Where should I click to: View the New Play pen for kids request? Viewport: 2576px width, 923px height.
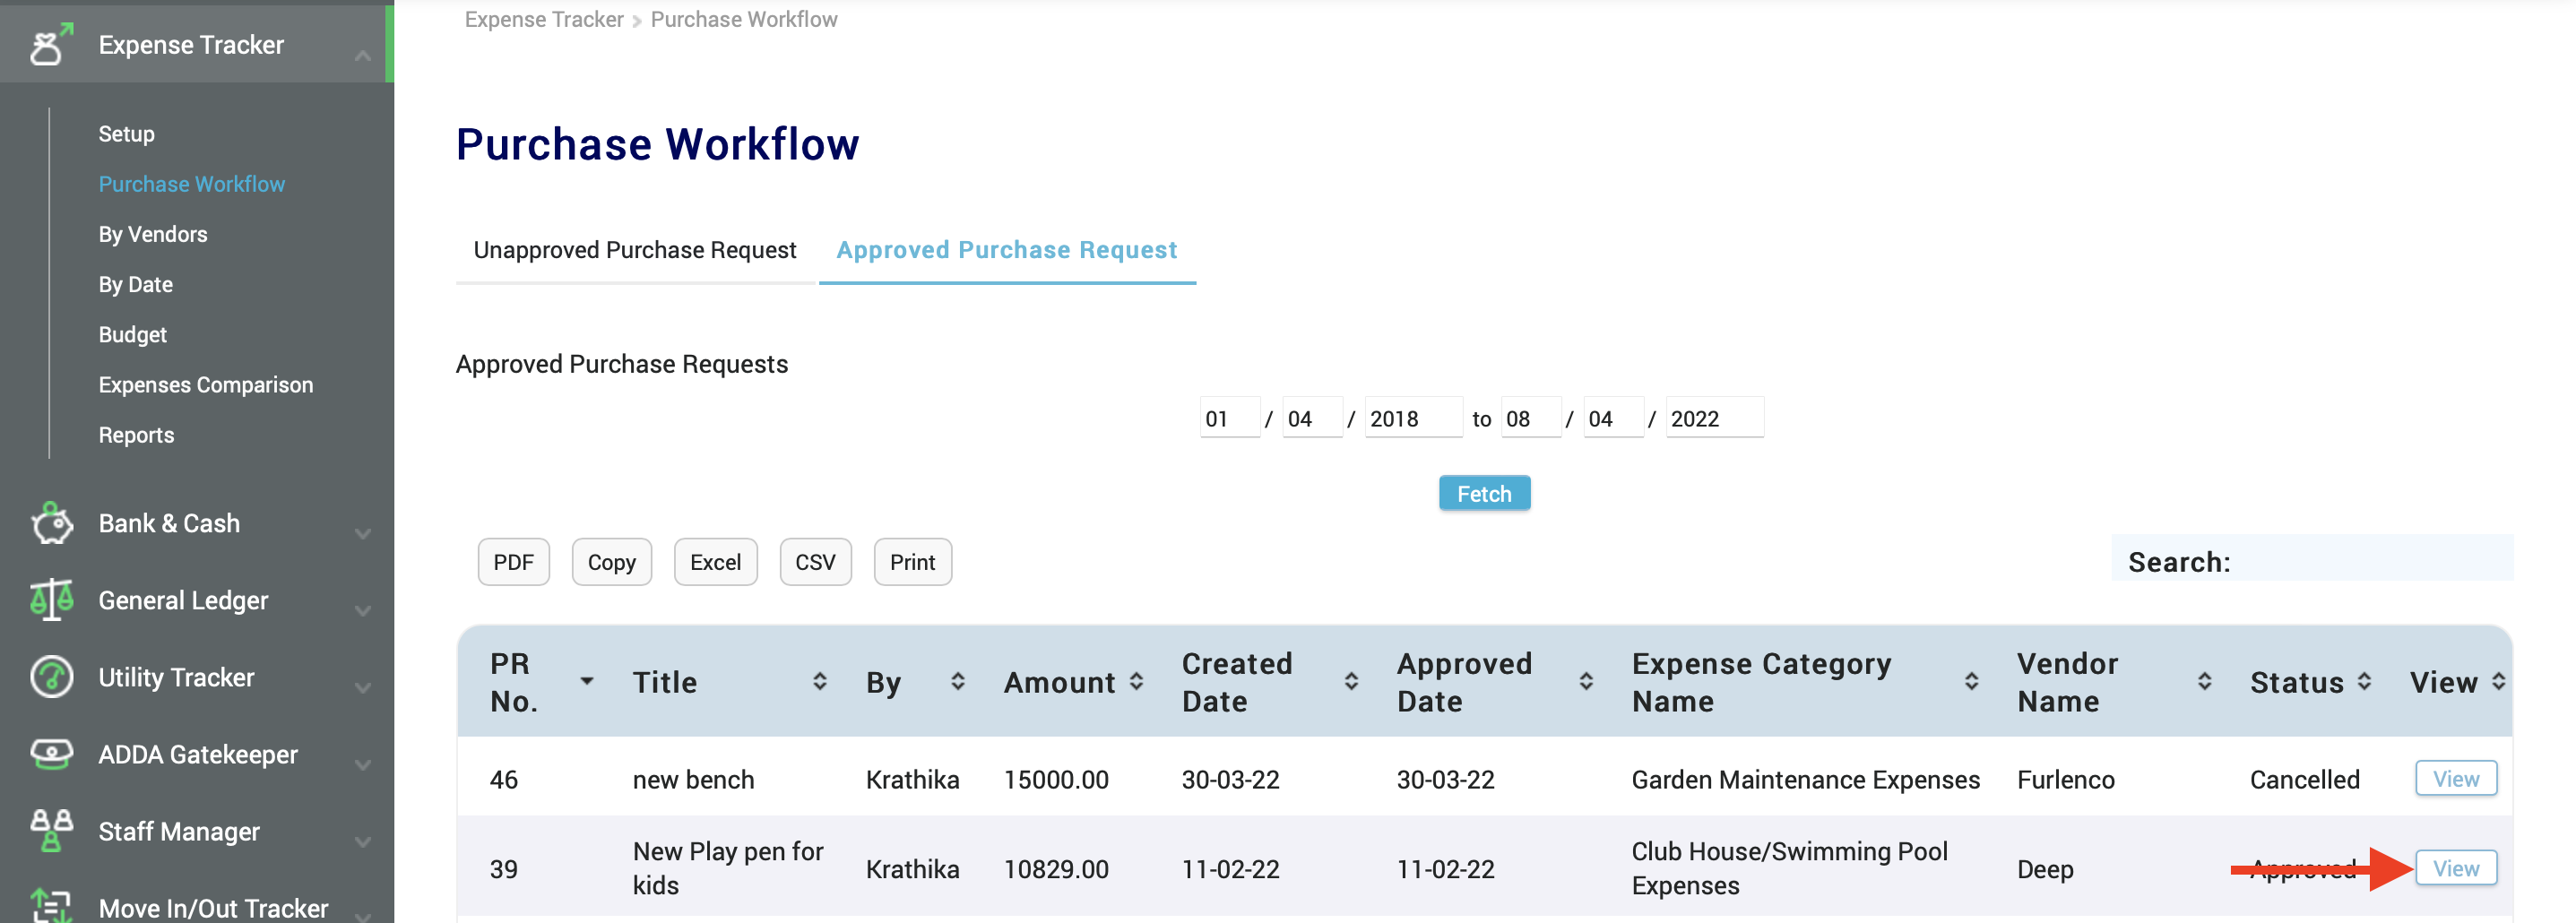[2456, 868]
